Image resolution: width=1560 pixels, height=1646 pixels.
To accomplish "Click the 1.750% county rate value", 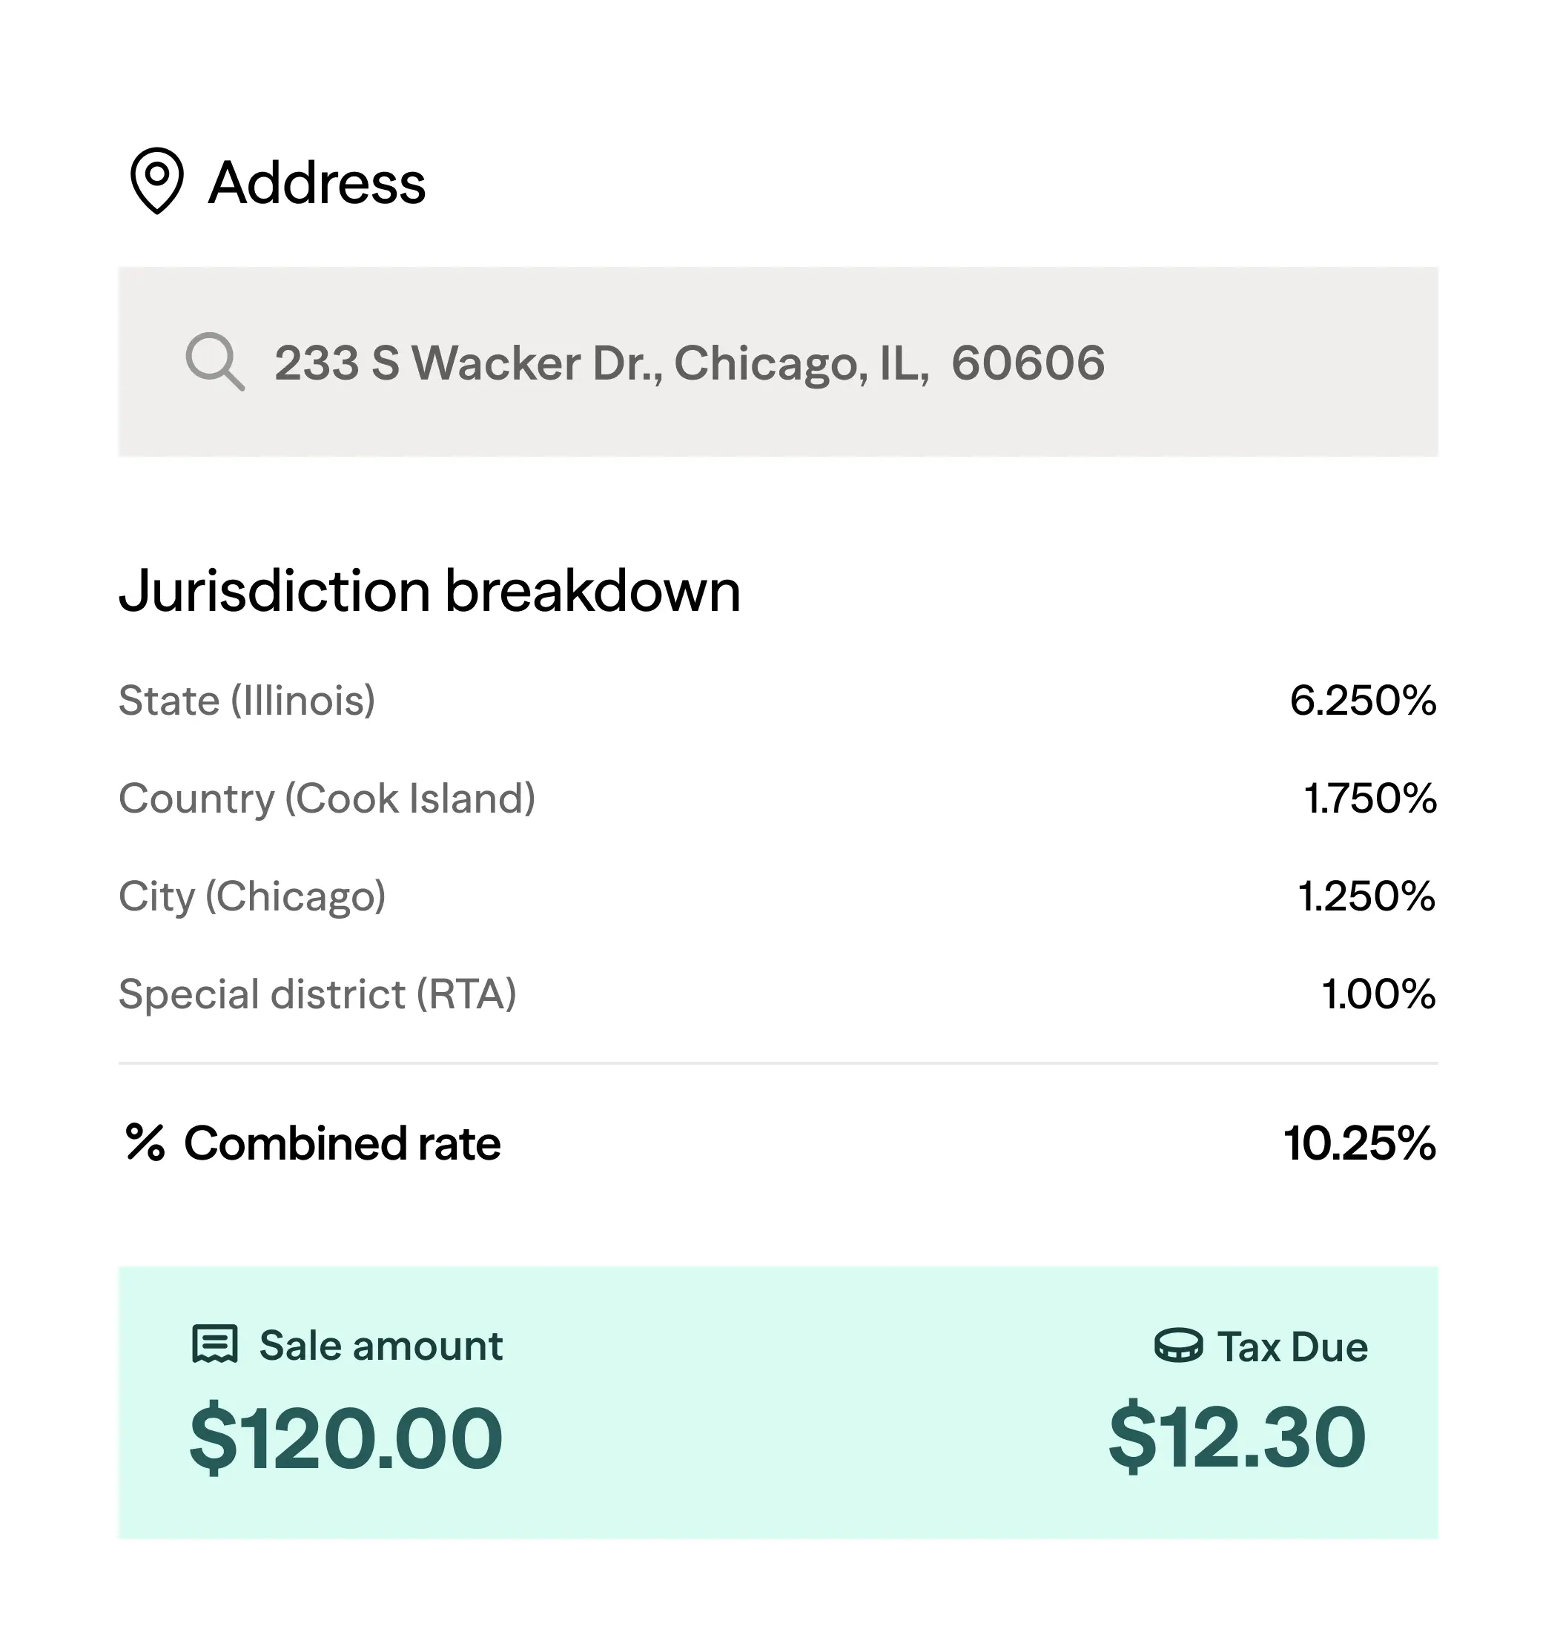I will [1369, 799].
